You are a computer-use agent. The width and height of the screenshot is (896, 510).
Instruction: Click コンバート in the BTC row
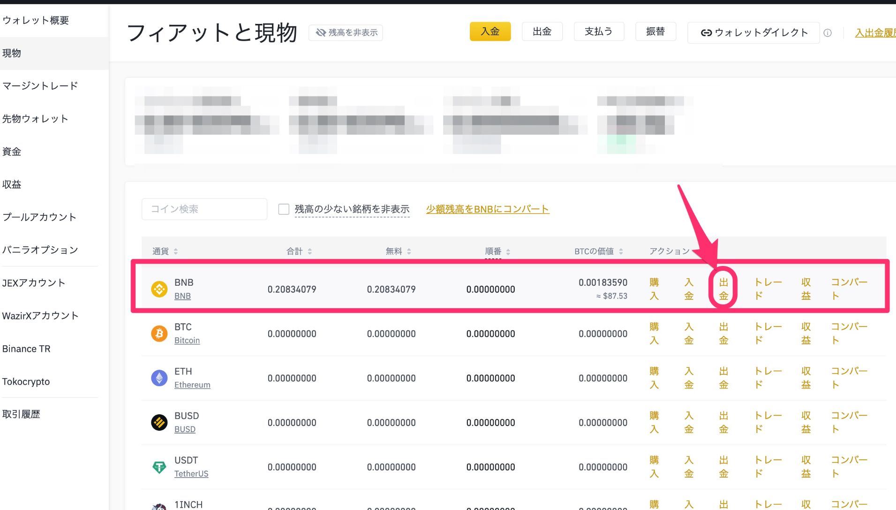point(849,334)
